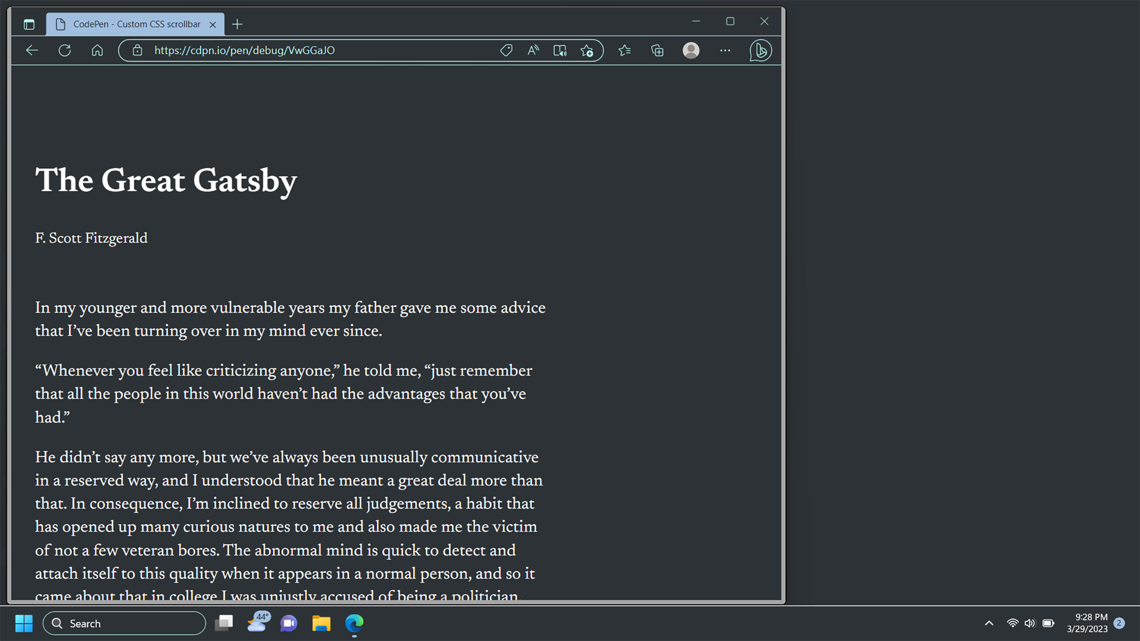Viewport: 1140px width, 641px height.
Task: Go to the browser home page
Action: [97, 50]
